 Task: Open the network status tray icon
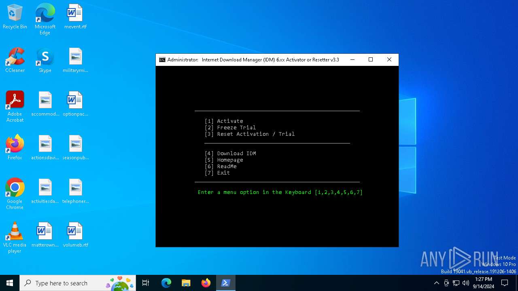pos(456,283)
